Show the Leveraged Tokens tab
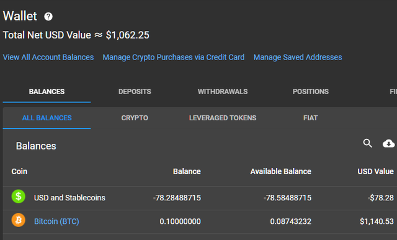This screenshot has width=397, height=240. coord(223,118)
